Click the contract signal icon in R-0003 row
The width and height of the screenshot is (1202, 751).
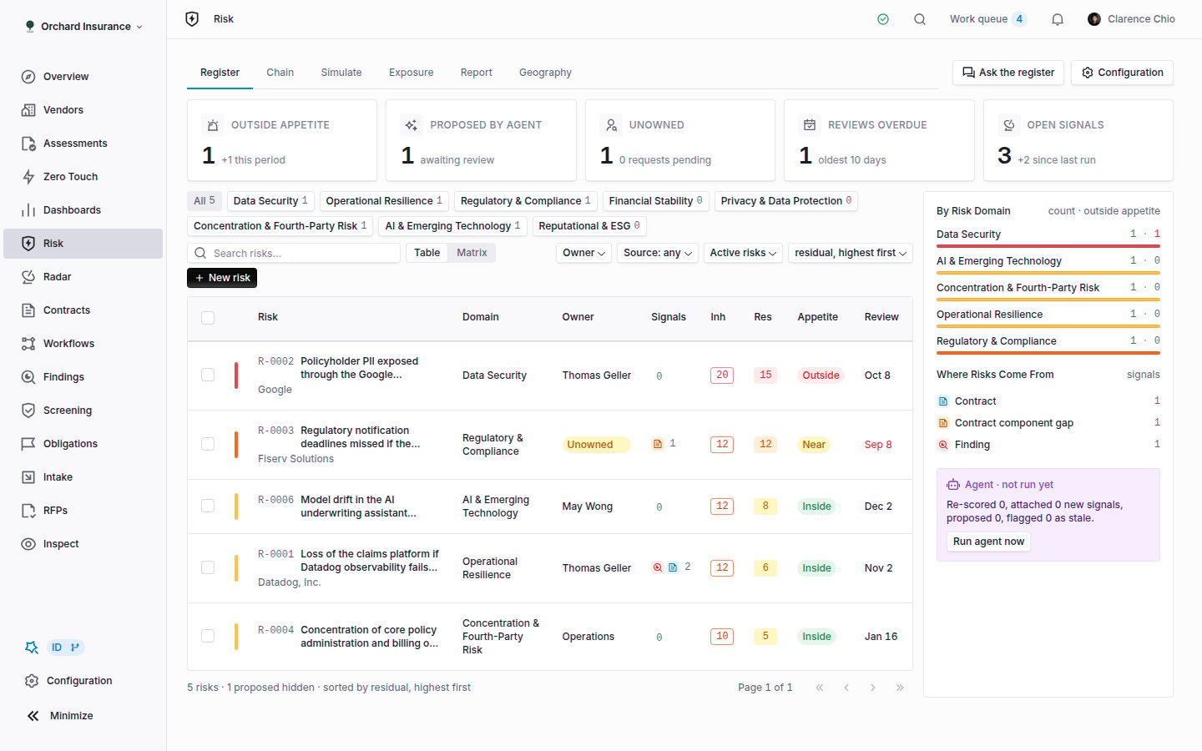pos(658,444)
